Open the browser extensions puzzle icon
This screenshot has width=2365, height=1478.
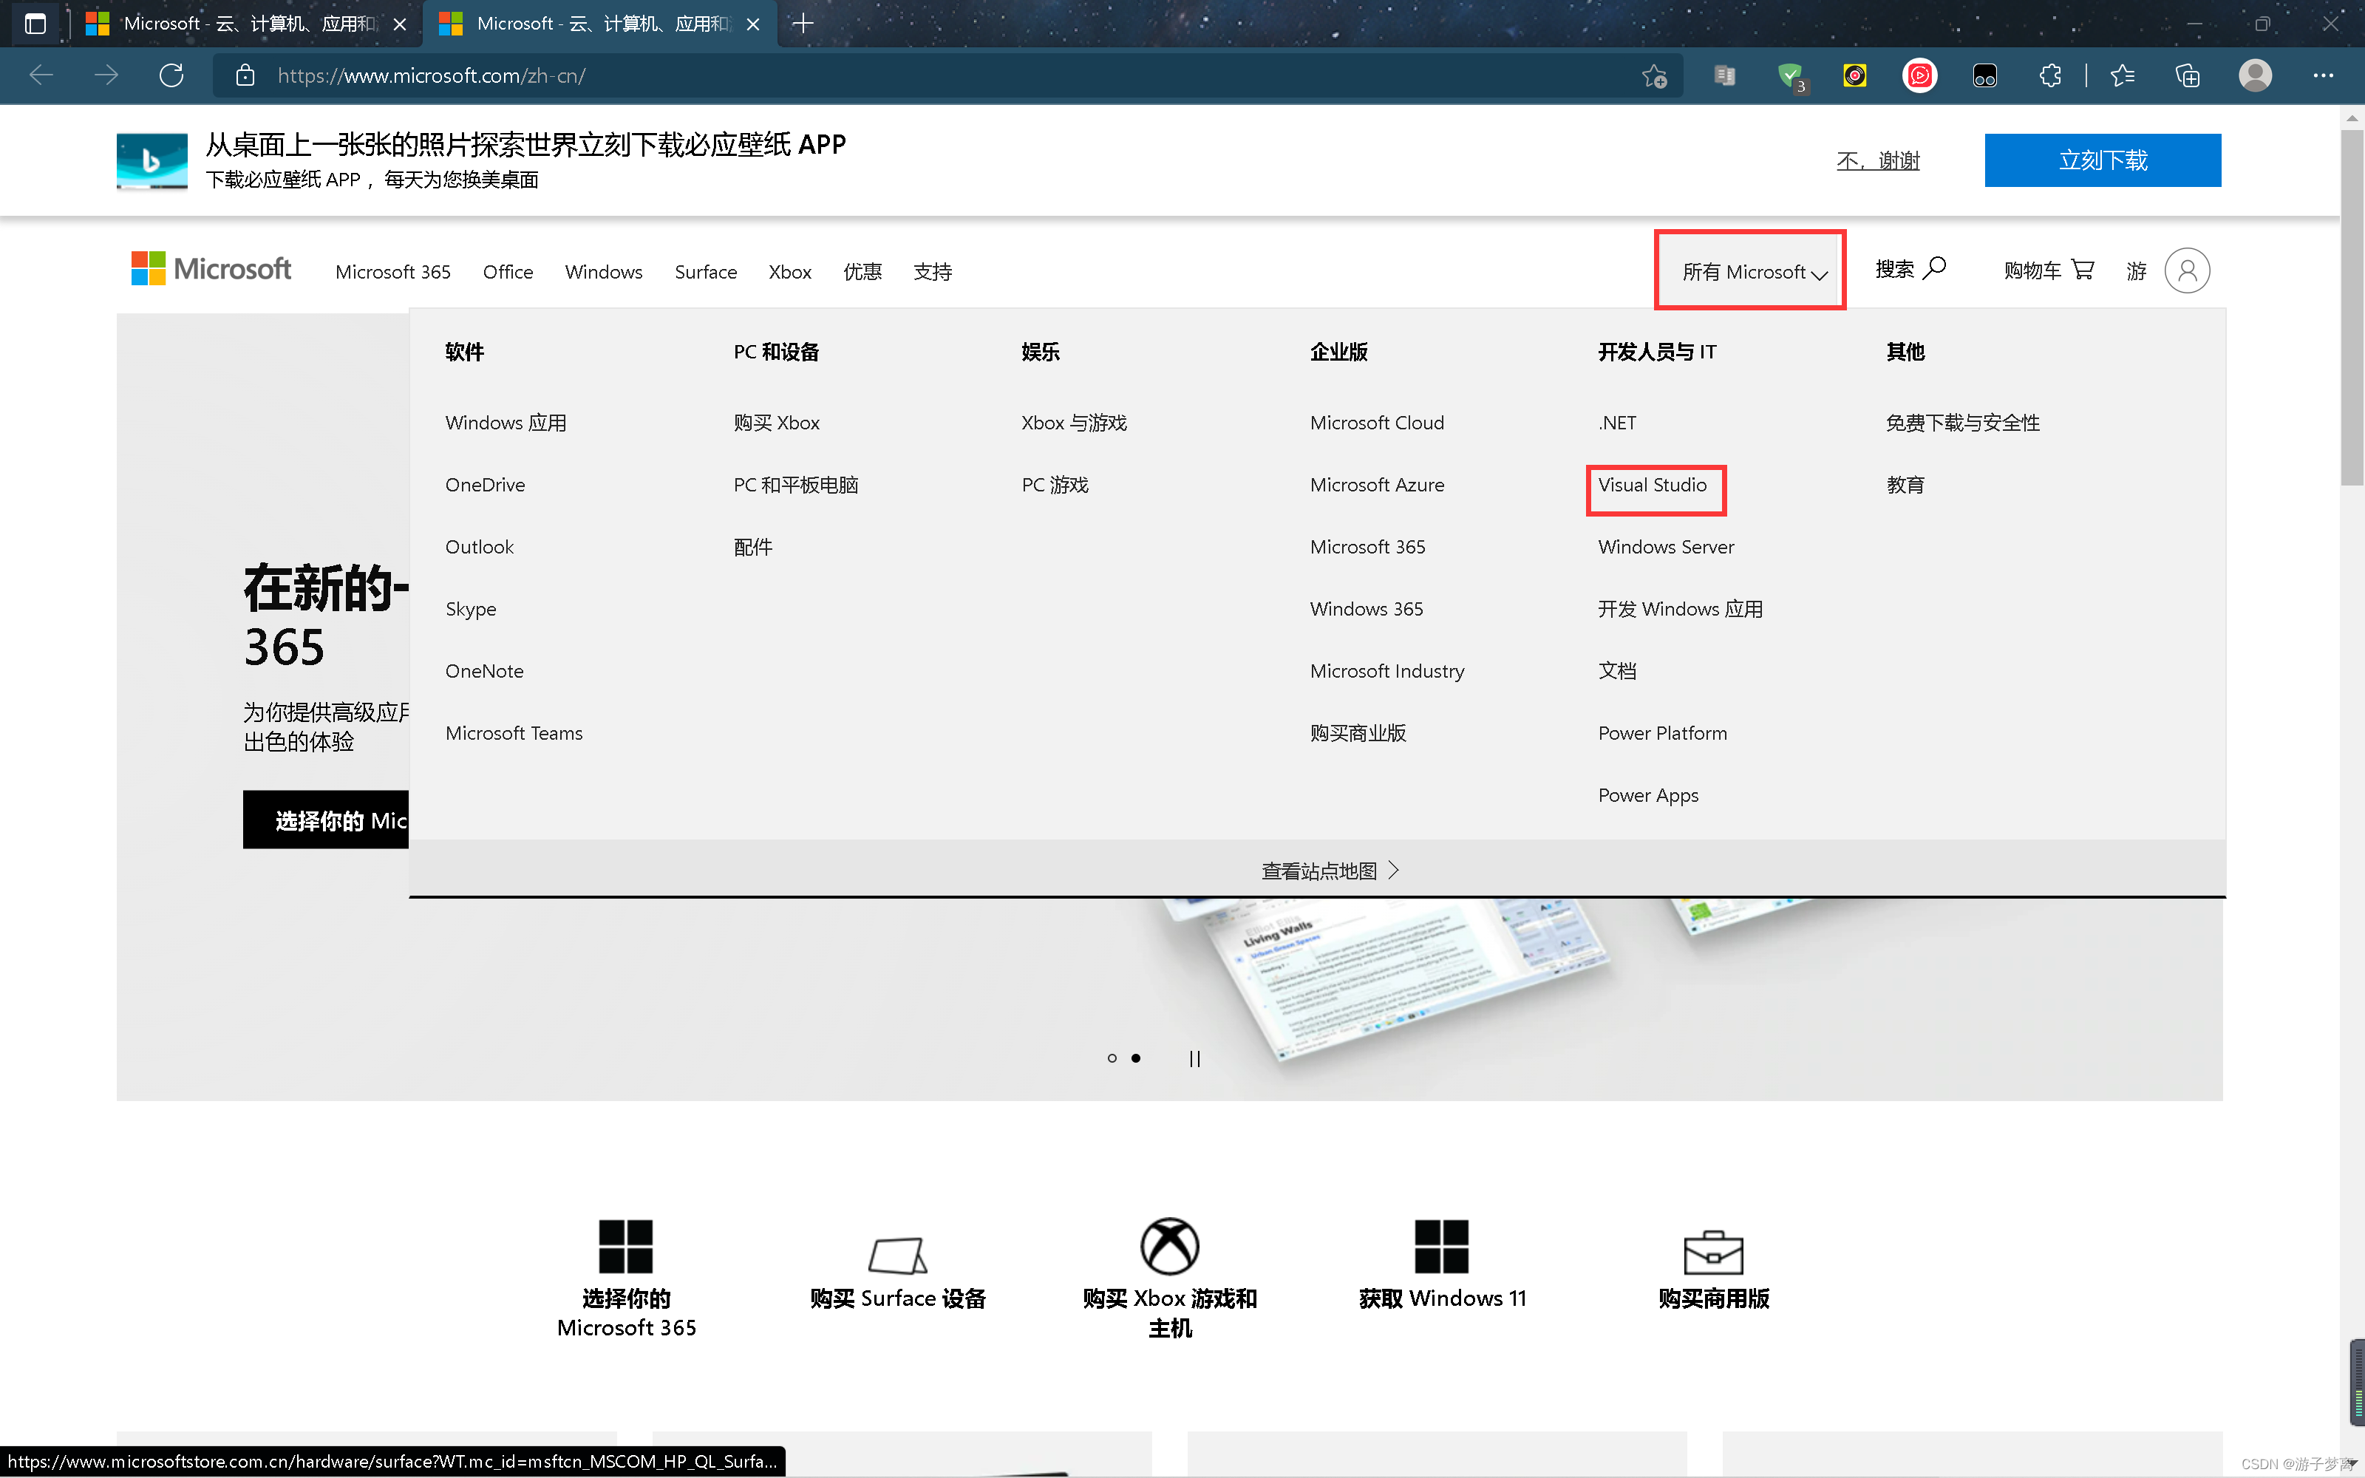coord(2050,75)
